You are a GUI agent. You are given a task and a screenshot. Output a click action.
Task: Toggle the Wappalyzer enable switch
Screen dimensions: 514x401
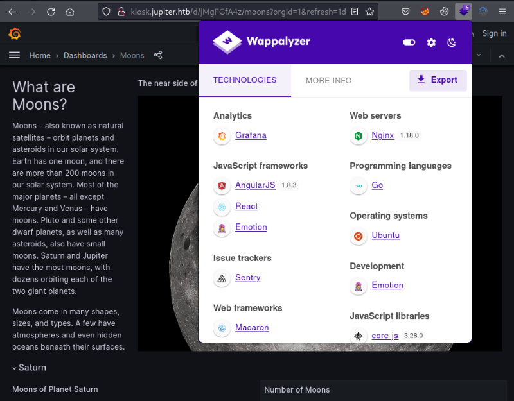tap(409, 42)
